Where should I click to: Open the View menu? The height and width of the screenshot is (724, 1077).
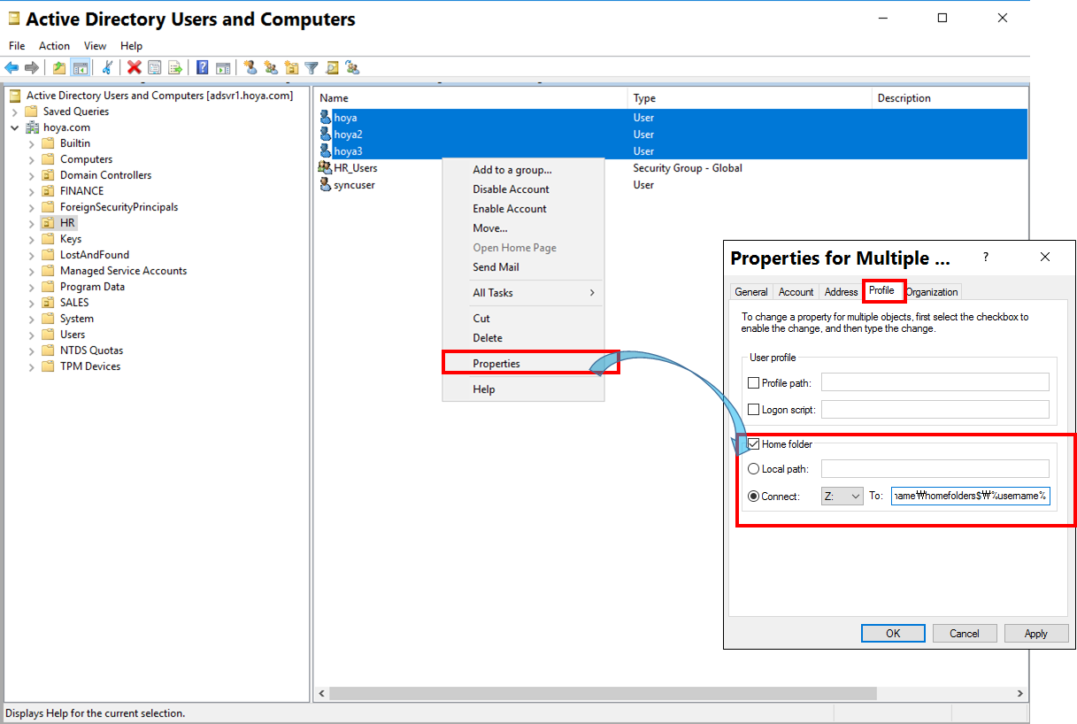[x=95, y=46]
